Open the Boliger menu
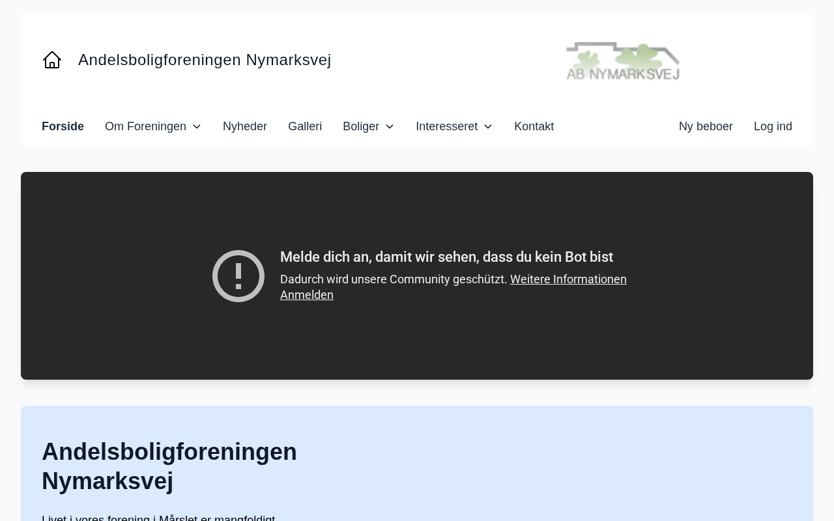The width and height of the screenshot is (834, 521). pos(361,126)
